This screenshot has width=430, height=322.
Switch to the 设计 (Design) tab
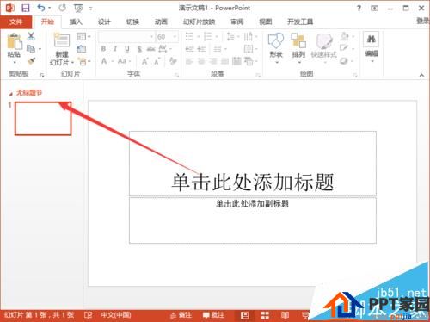pyautogui.click(x=104, y=22)
